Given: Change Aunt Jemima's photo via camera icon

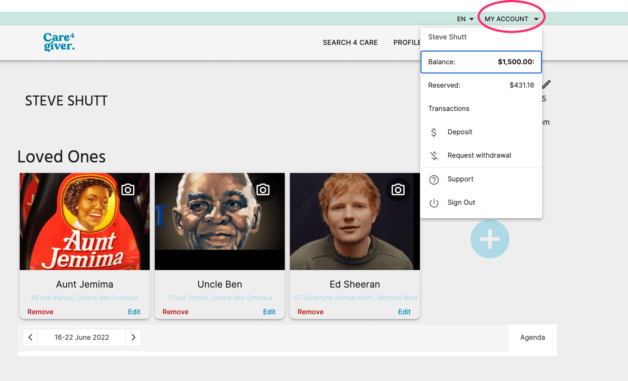Looking at the screenshot, I should tap(128, 189).
